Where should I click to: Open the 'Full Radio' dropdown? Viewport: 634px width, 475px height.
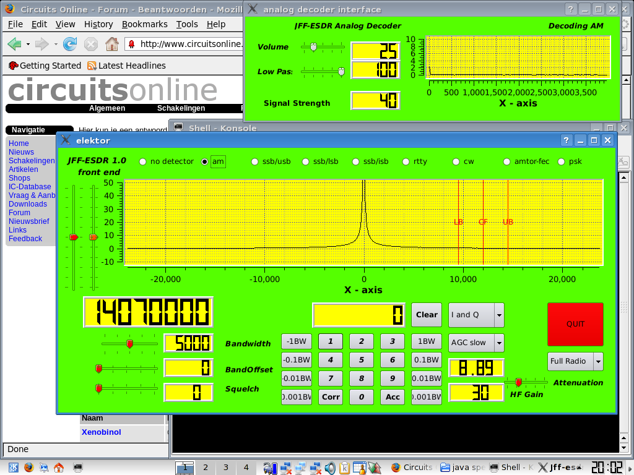click(x=575, y=361)
